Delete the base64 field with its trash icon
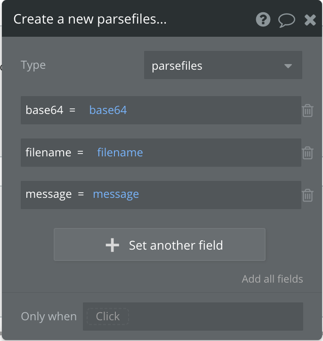This screenshot has height=341, width=323. coord(307,110)
